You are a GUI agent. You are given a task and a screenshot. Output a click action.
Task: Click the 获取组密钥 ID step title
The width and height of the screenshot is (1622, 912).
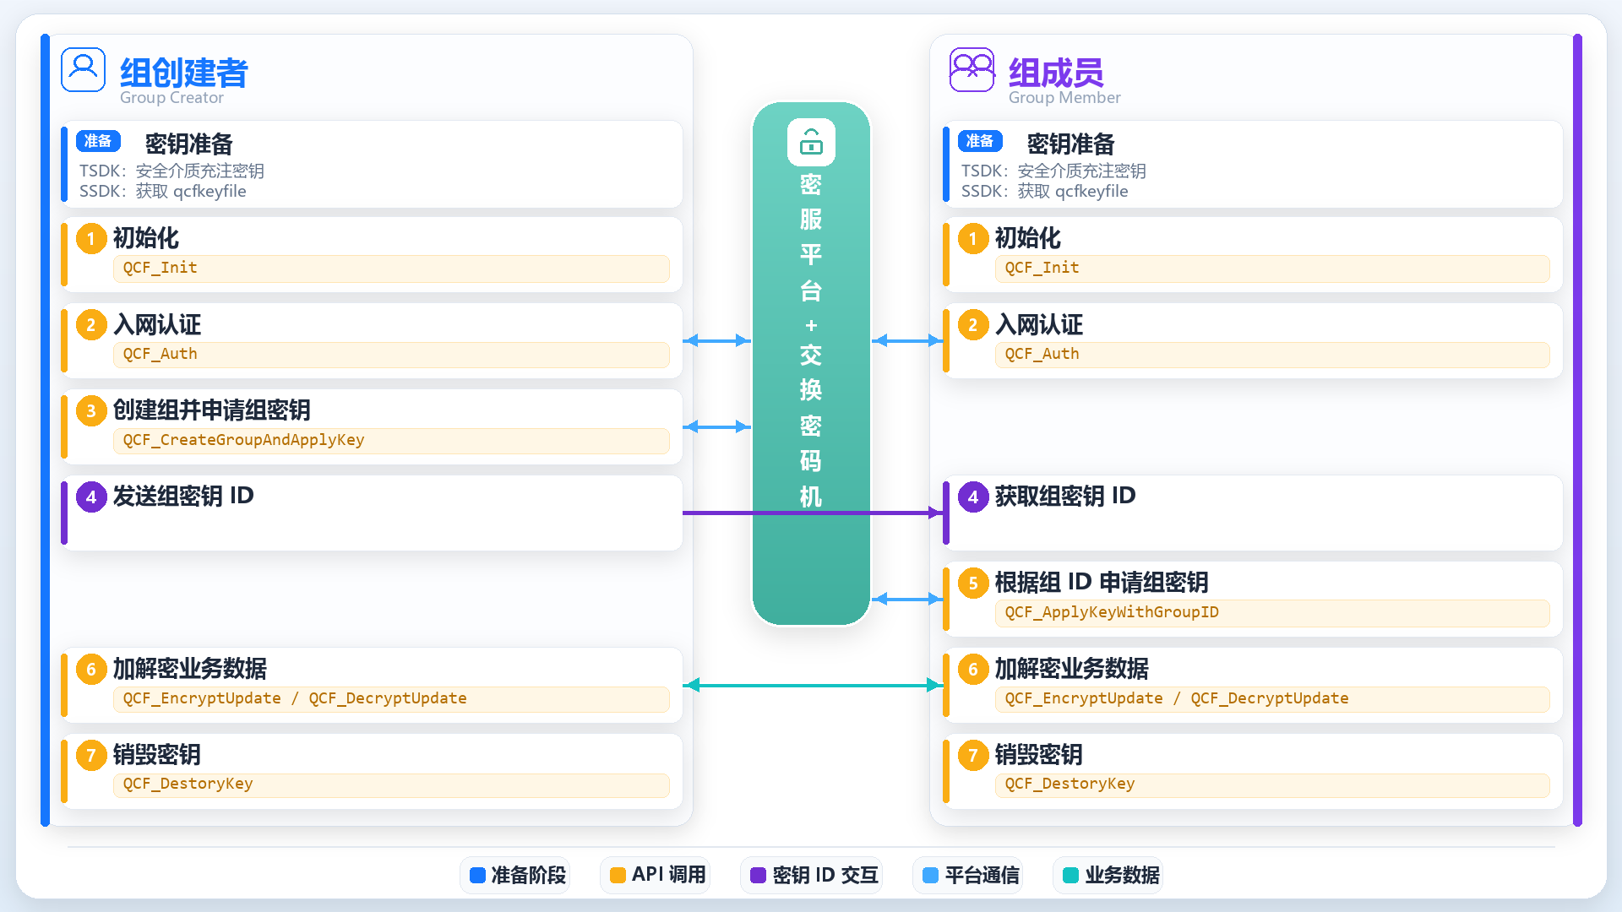(1065, 496)
